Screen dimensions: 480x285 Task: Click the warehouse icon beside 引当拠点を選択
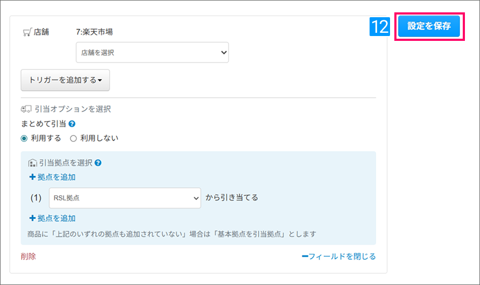tap(32, 162)
